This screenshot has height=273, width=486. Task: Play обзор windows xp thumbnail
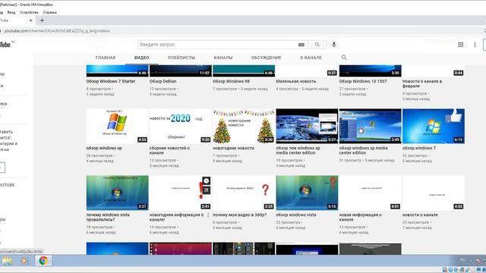pos(117,126)
